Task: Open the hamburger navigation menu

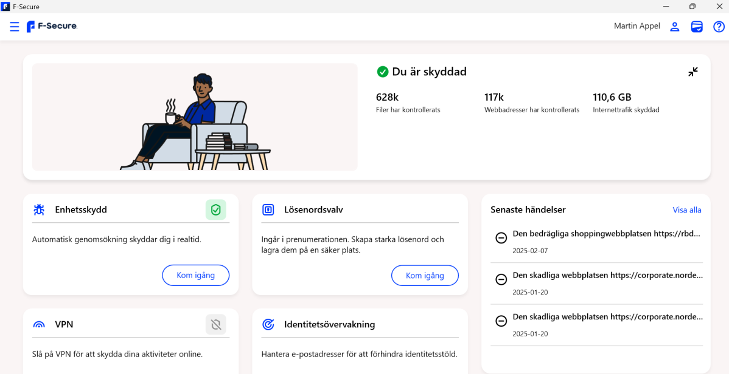Action: tap(15, 27)
